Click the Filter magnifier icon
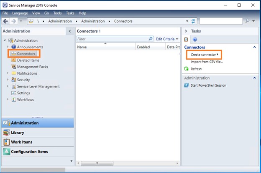This screenshot has height=173, width=261. click(151, 39)
